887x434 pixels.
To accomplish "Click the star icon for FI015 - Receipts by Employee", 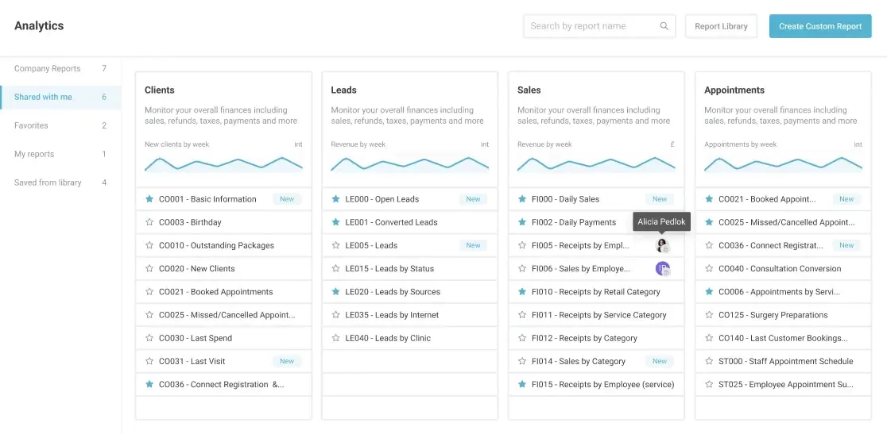I will 522,384.
